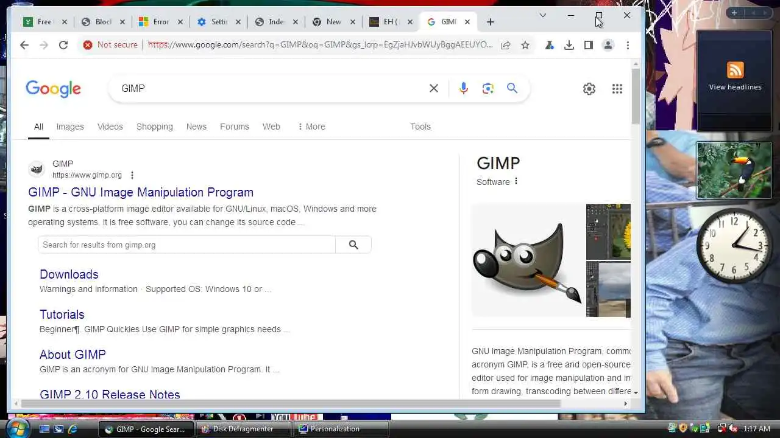Image resolution: width=780 pixels, height=438 pixels.
Task: Click the horizontal scrollbar right arrow
Action: click(x=625, y=403)
